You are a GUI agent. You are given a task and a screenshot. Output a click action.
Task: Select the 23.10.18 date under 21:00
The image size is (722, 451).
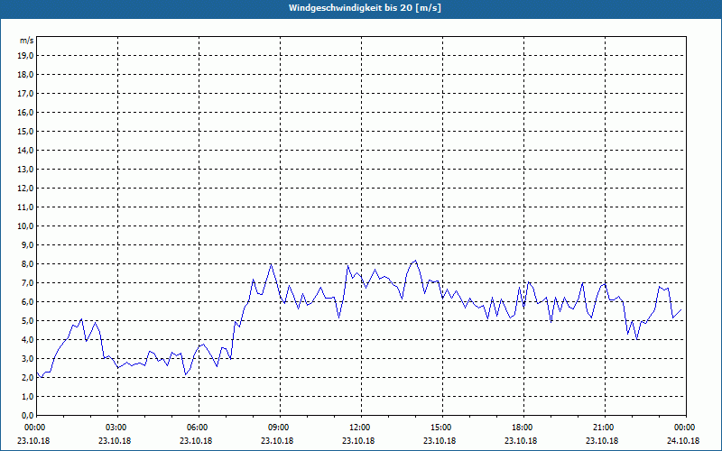602,440
